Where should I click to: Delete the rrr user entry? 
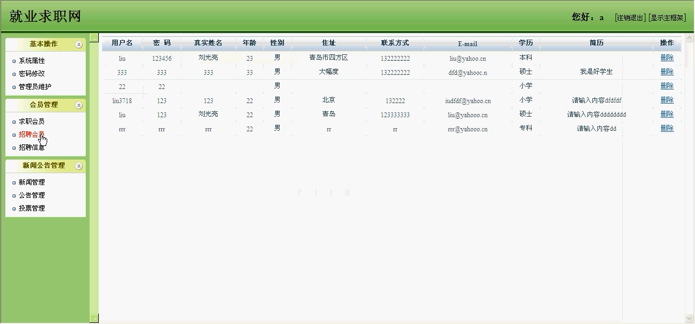tap(667, 128)
